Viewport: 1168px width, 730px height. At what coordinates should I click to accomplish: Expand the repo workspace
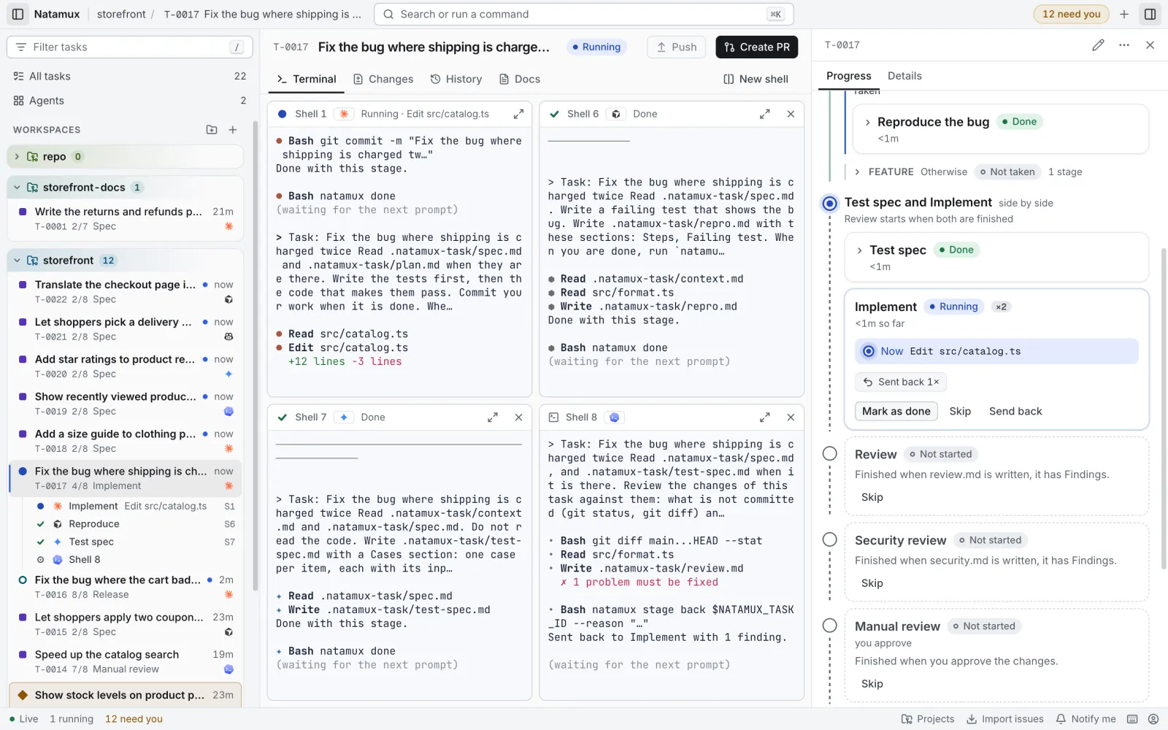point(17,156)
